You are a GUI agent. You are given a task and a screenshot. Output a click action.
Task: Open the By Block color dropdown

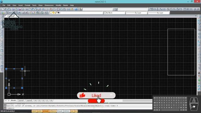114,13
